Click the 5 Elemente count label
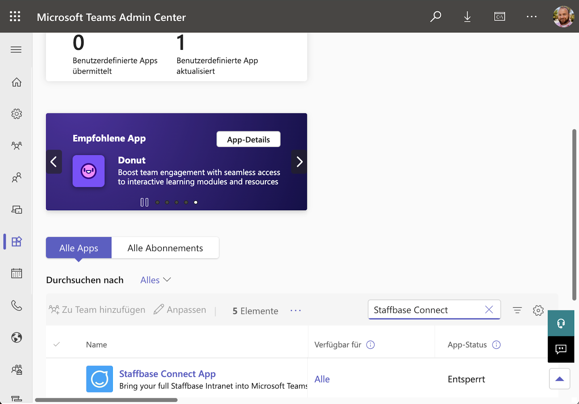579x404 pixels. coord(255,311)
